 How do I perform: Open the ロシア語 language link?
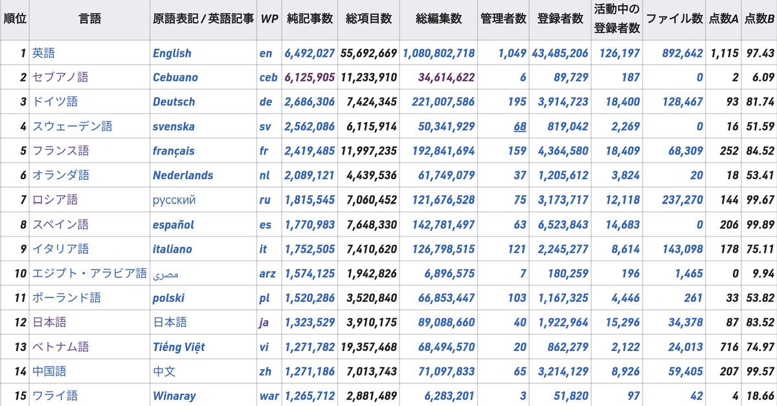click(x=54, y=200)
